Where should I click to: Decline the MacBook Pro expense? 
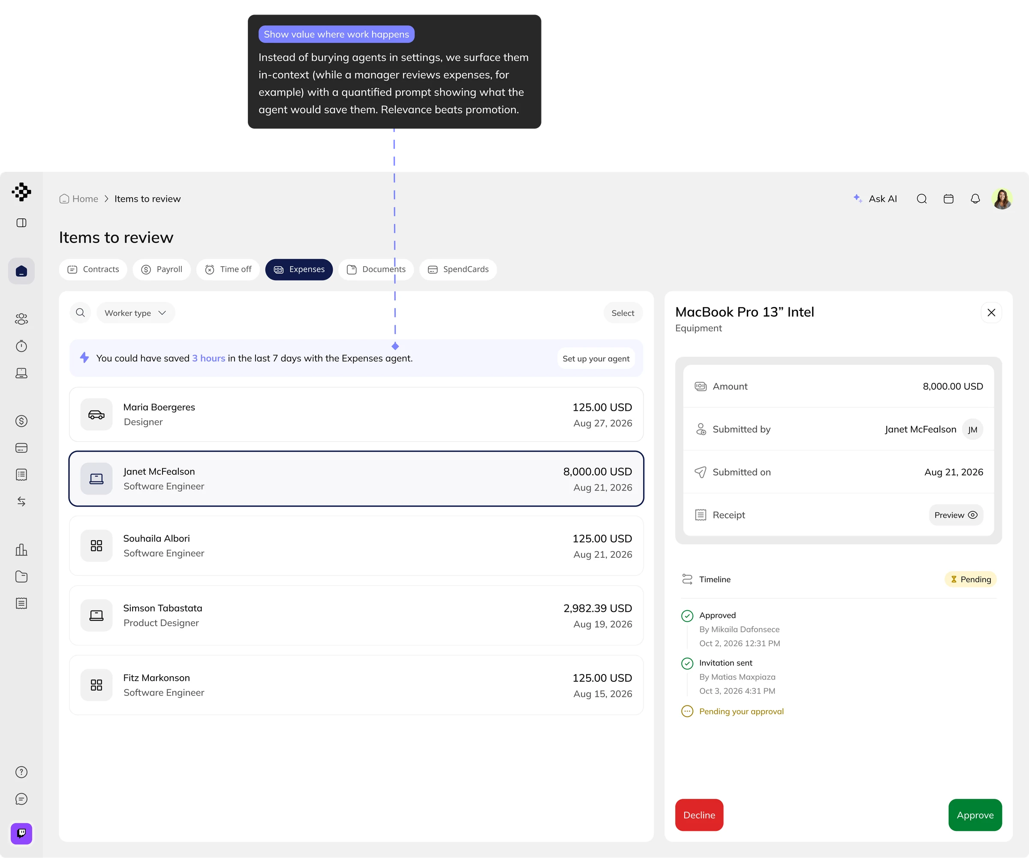pyautogui.click(x=699, y=815)
